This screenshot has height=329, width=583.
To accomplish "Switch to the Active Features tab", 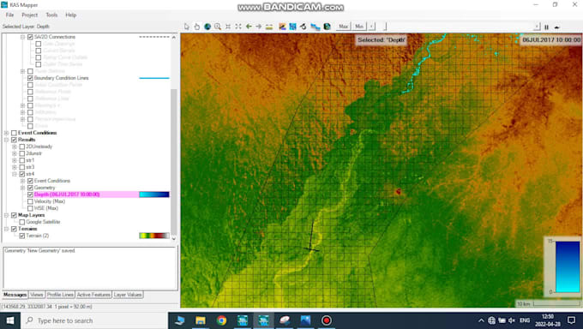I will point(93,295).
